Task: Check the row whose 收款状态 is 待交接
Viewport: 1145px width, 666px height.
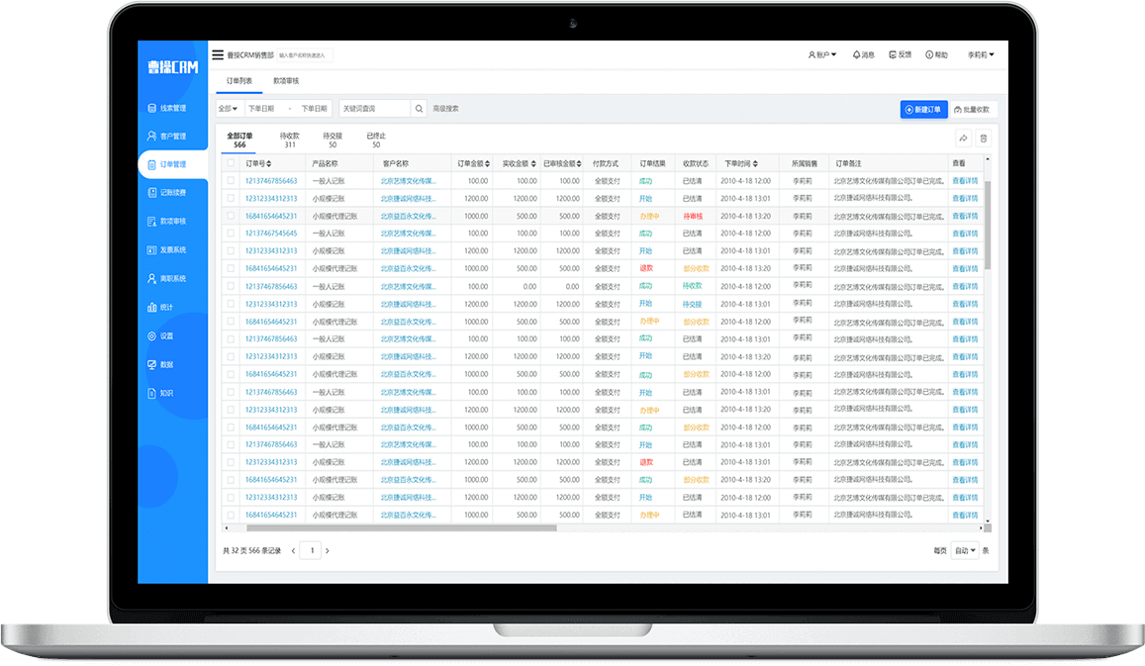Action: coord(231,304)
